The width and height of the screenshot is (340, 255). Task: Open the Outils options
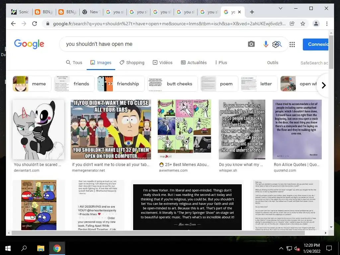(x=273, y=62)
